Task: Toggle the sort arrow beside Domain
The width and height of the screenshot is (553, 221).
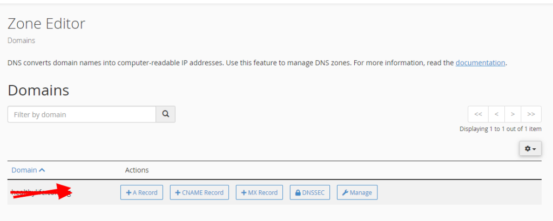Action: point(42,170)
